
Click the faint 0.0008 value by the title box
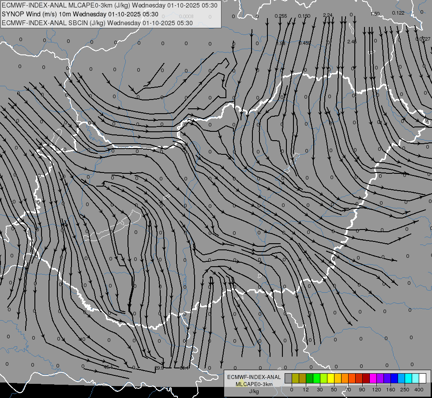coord(186,16)
